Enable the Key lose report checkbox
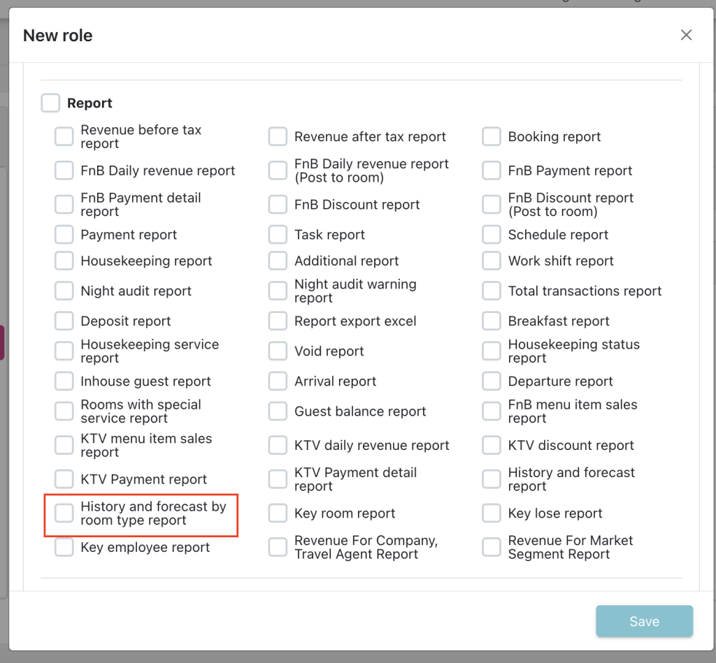The image size is (716, 663). [x=492, y=513]
